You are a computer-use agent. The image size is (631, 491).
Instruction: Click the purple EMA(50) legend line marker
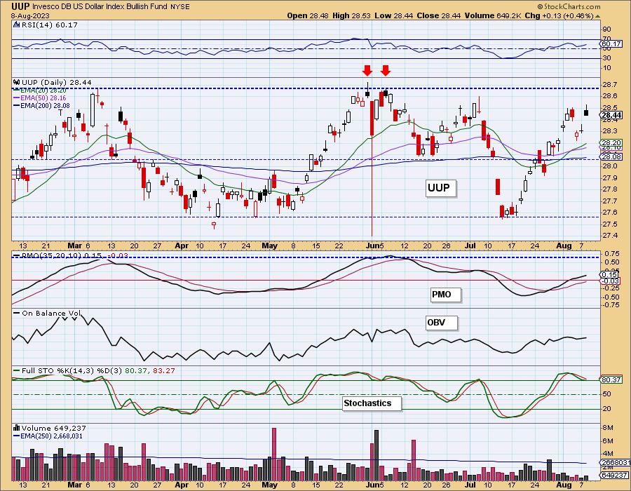17,98
